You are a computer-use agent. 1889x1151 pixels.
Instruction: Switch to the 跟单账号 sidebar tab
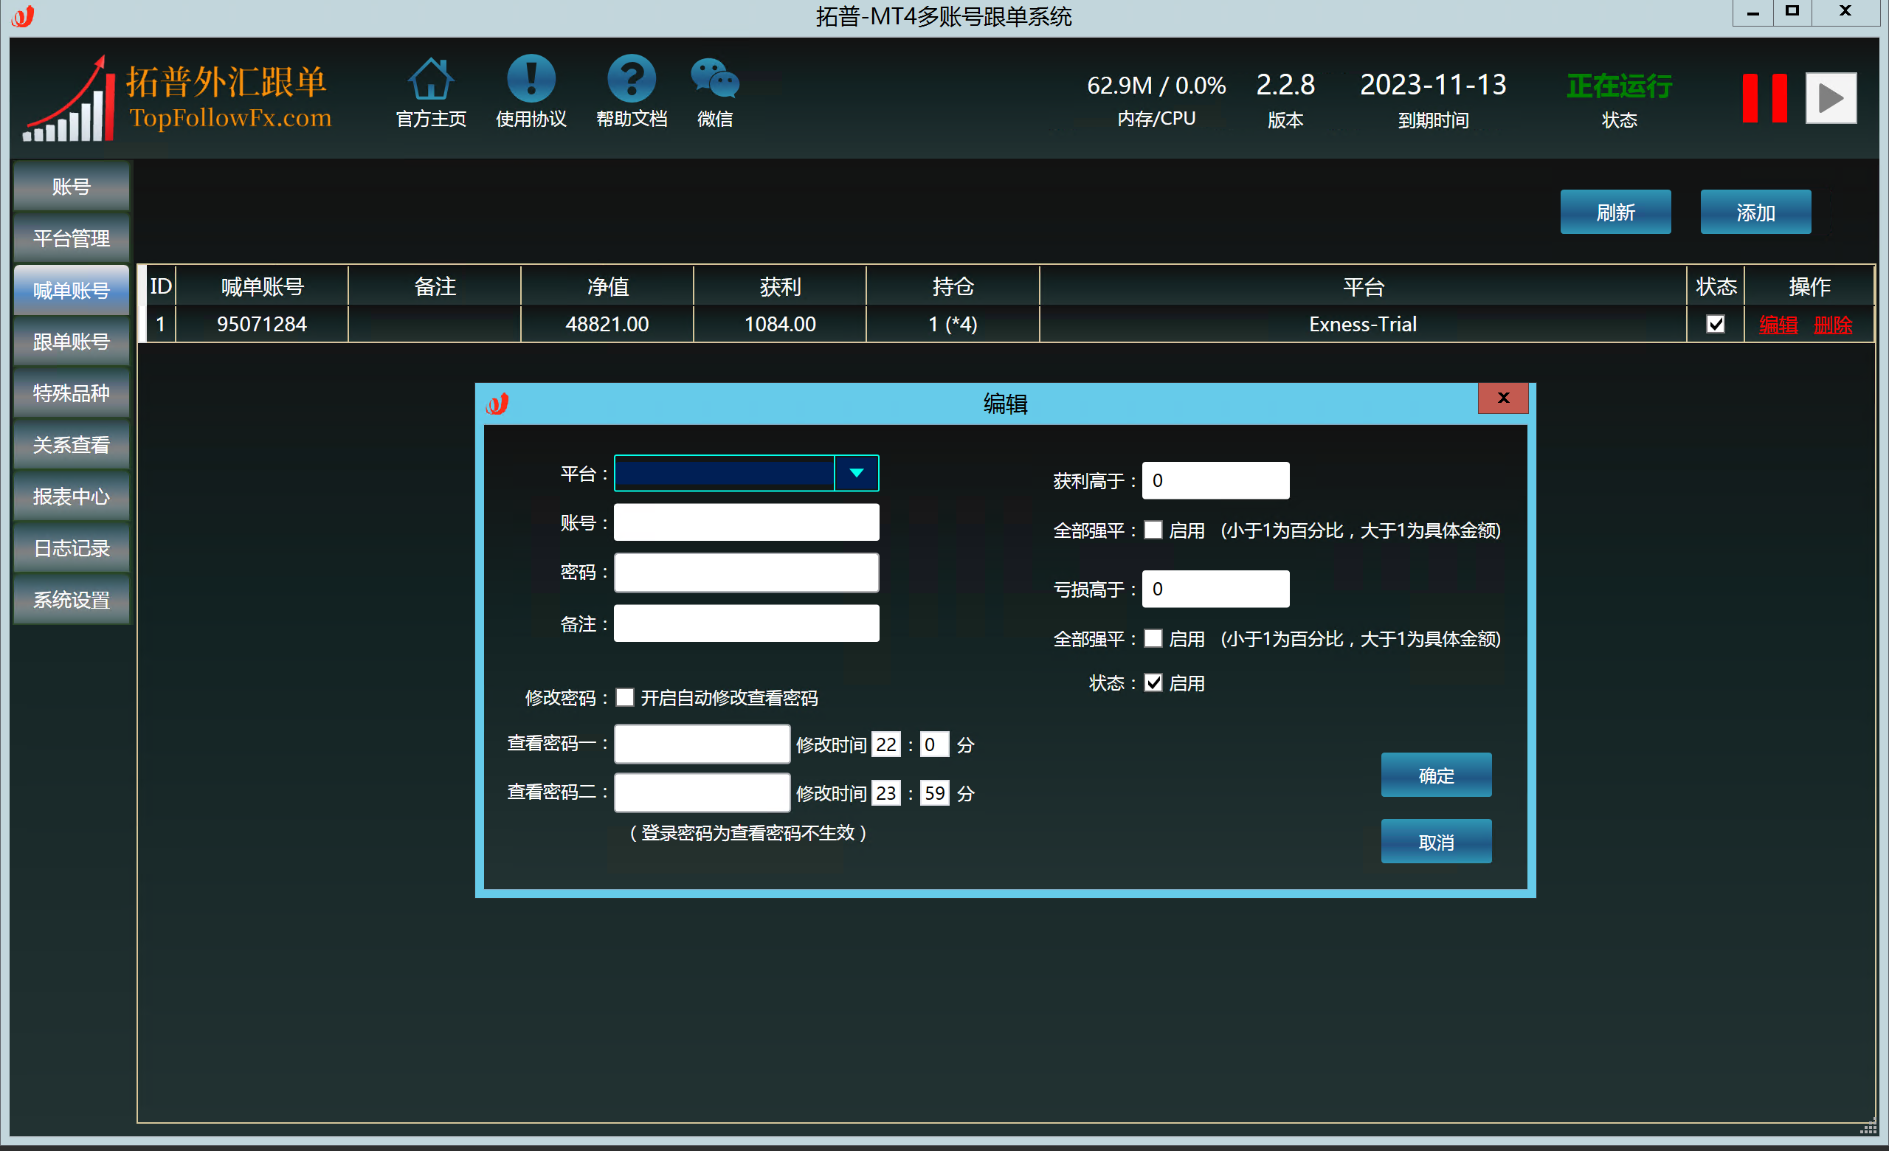[x=72, y=342]
